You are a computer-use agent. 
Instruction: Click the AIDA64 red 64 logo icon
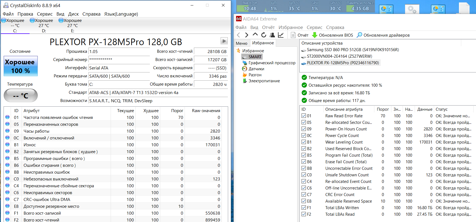[239, 19]
